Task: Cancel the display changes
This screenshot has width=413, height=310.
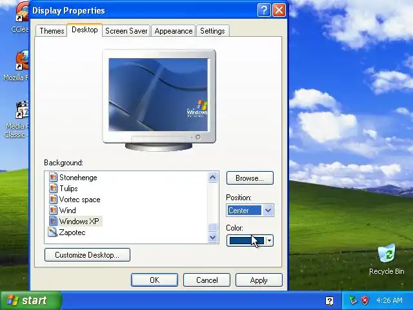Action: click(206, 280)
